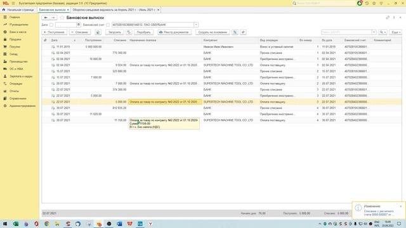Open the form's three-dot more options icon

coord(394,18)
